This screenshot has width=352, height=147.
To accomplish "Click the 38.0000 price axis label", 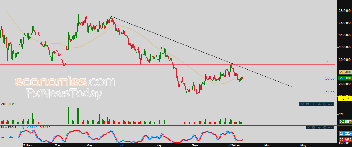I will [345, 11].
